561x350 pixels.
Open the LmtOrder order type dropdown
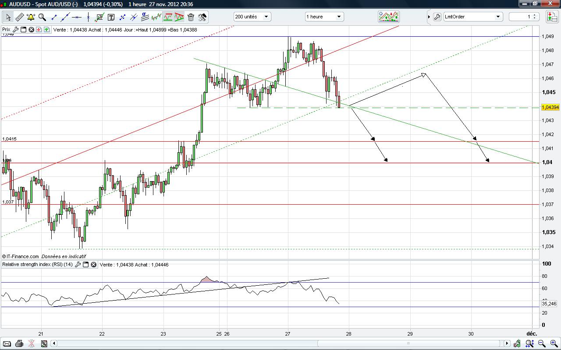pos(472,17)
